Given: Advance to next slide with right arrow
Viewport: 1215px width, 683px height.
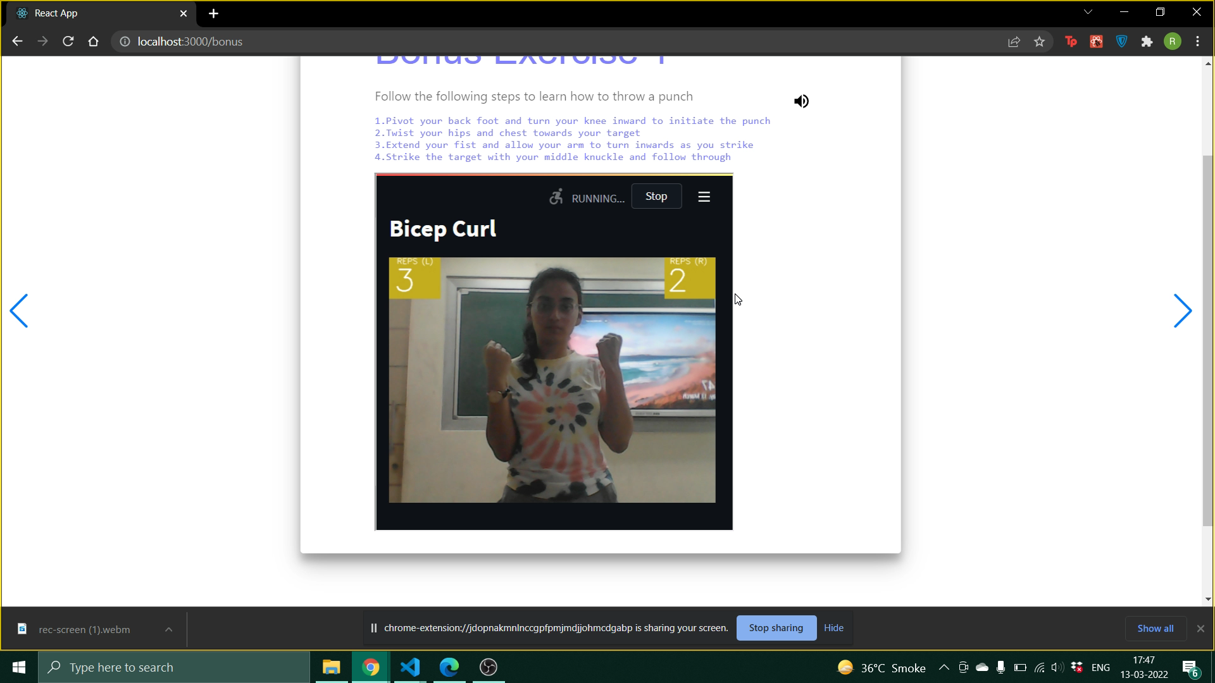Looking at the screenshot, I should pyautogui.click(x=1183, y=311).
